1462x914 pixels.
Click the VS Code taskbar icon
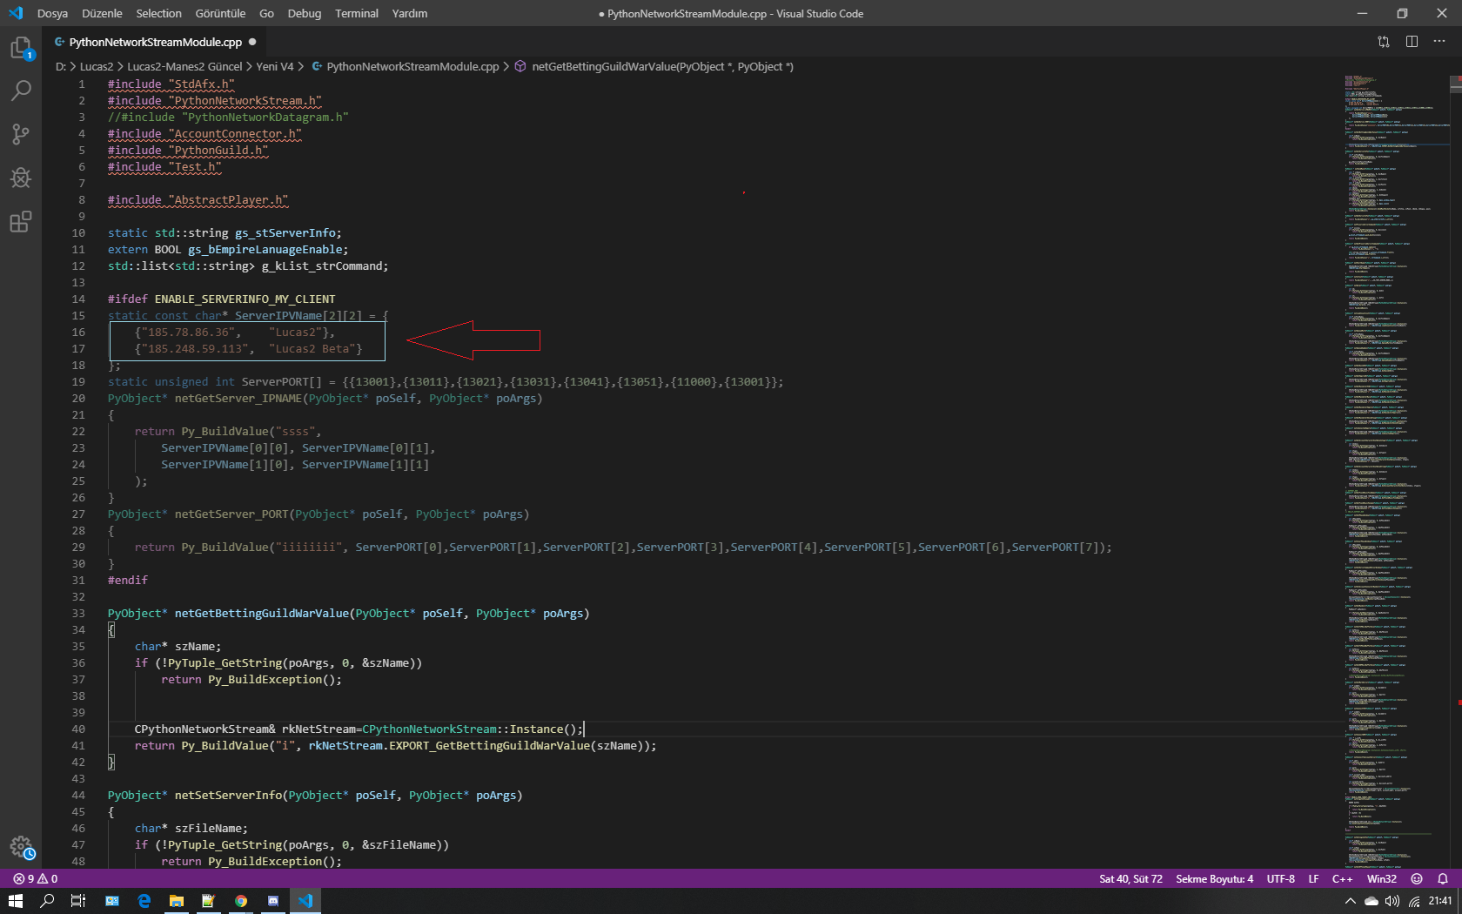coord(305,901)
